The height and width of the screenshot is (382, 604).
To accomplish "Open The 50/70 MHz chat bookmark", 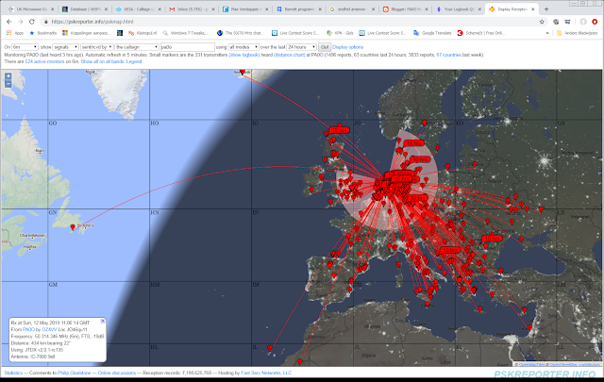I will click(240, 33).
